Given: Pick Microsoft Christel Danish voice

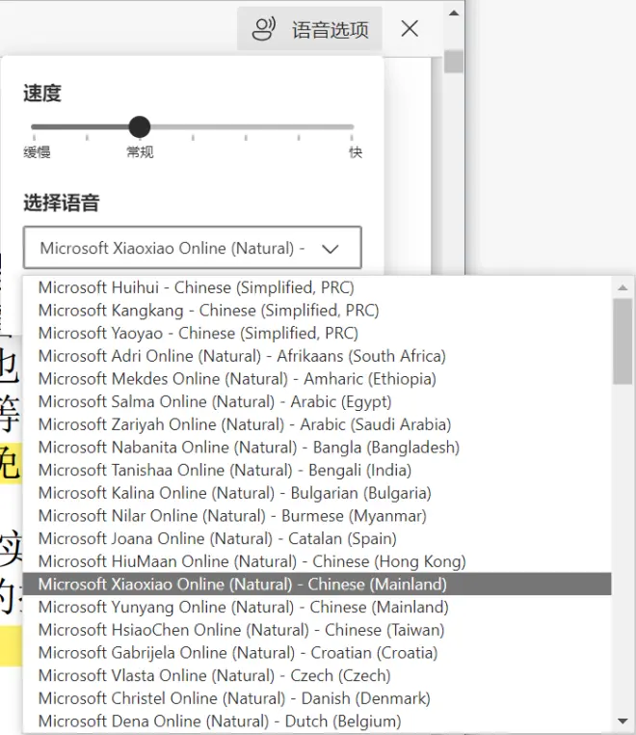Looking at the screenshot, I should click(x=317, y=698).
